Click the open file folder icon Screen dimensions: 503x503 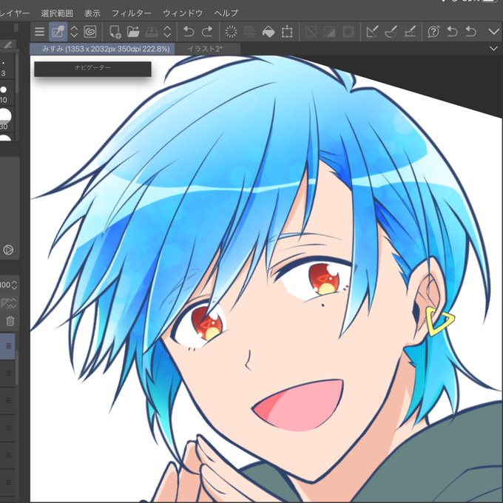pos(133,31)
